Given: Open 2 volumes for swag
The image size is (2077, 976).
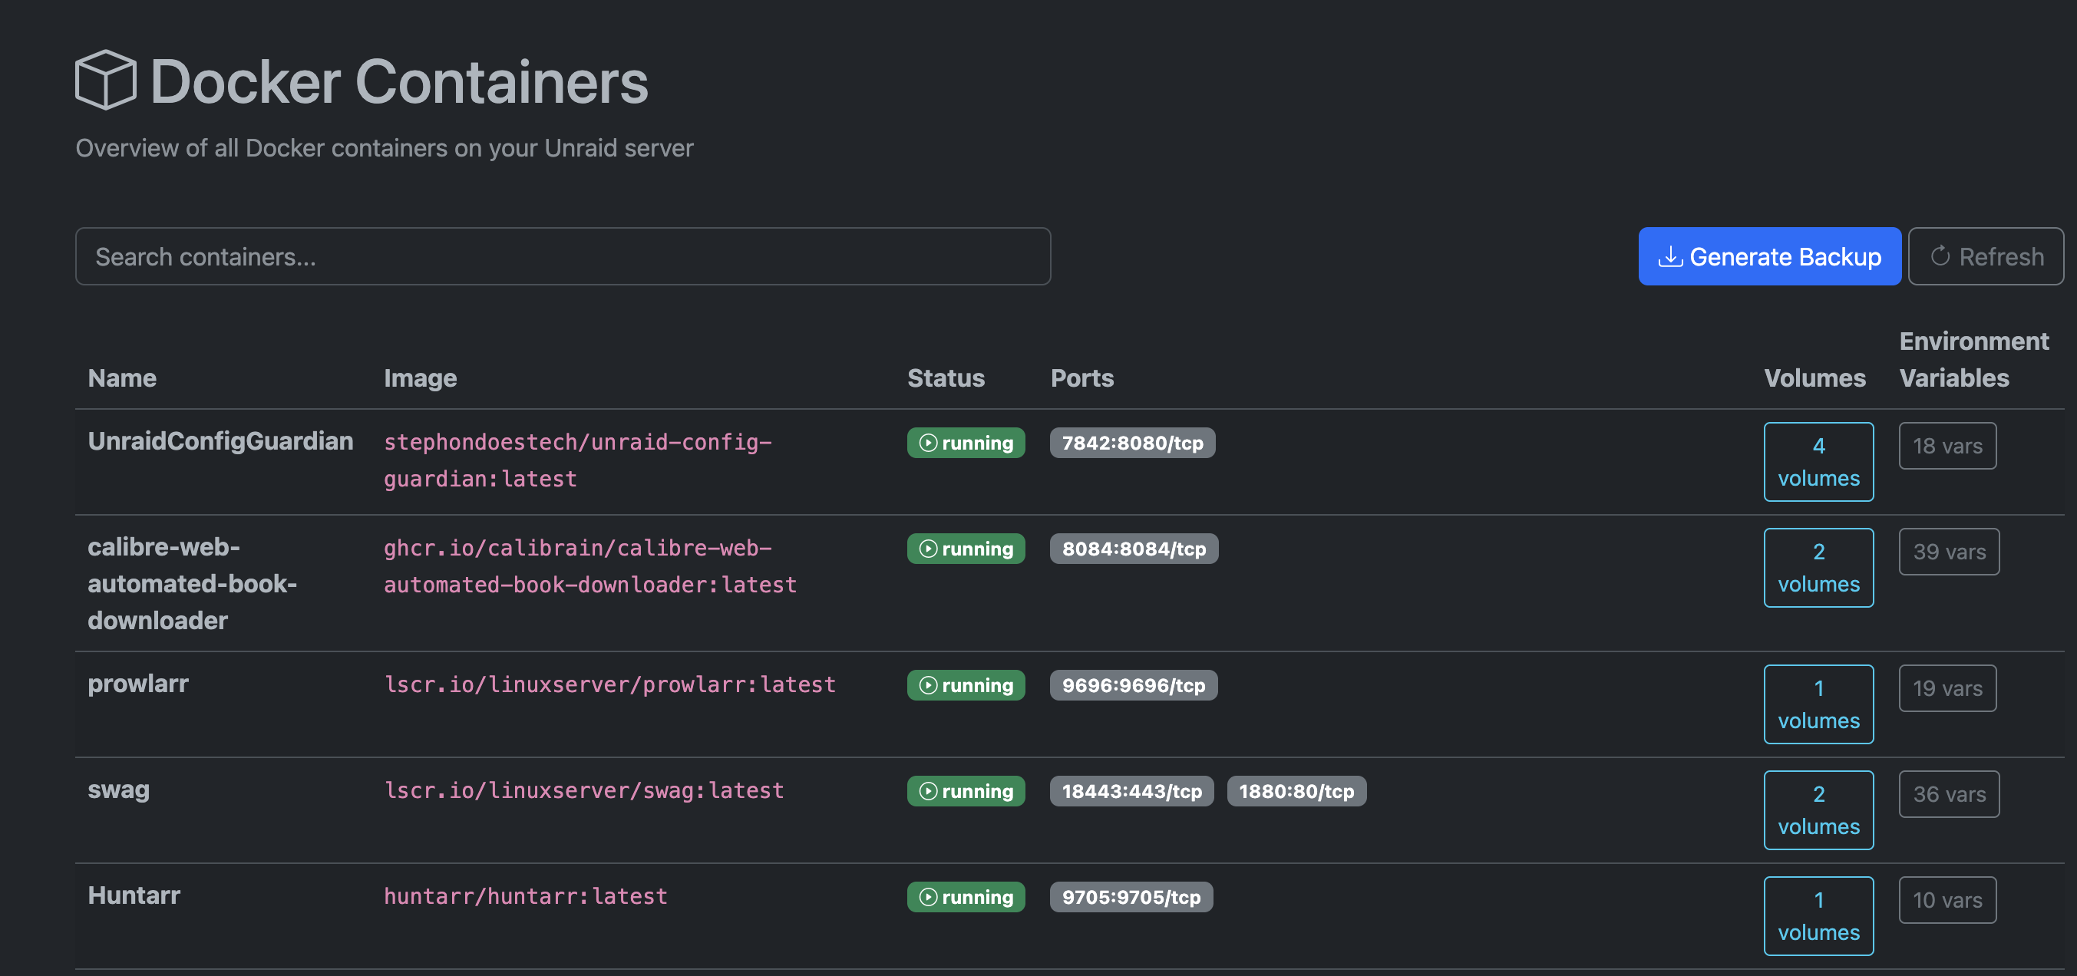Looking at the screenshot, I should click(x=1818, y=810).
